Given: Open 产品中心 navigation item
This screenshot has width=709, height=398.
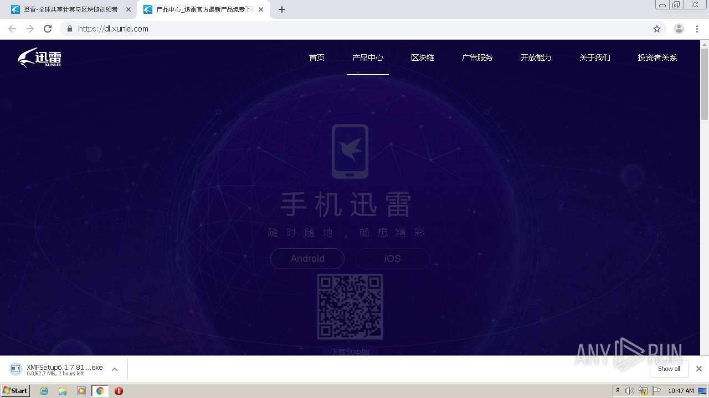Looking at the screenshot, I should tap(368, 57).
